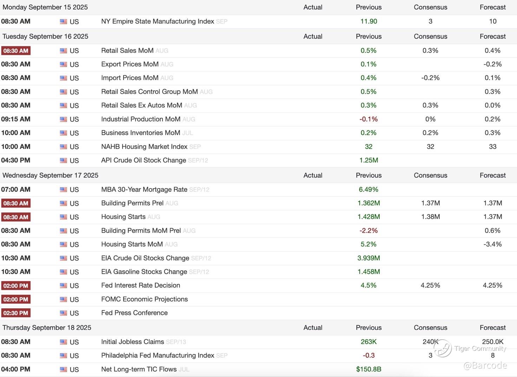Click the red 02:00 PM badge for FOMC Economic Projections

16,299
